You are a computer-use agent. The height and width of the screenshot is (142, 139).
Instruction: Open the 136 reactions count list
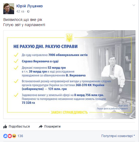tap(20, 136)
